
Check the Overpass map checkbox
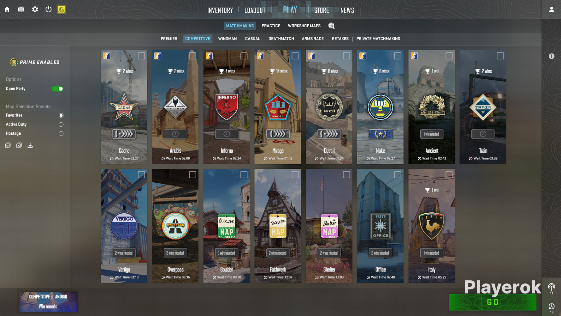pos(192,175)
